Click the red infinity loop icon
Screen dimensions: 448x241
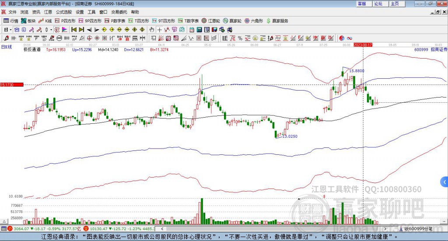pyautogui.click(x=350, y=38)
